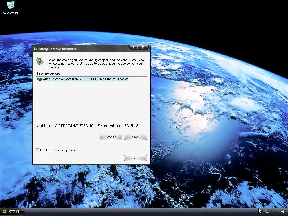Image resolution: width=288 pixels, height=216 pixels.
Task: Click the X button in dialog title bar
Action: [143, 47]
